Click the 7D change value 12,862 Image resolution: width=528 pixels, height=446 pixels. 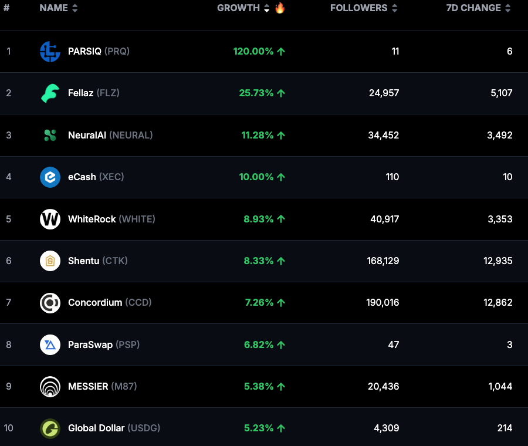pyautogui.click(x=498, y=302)
